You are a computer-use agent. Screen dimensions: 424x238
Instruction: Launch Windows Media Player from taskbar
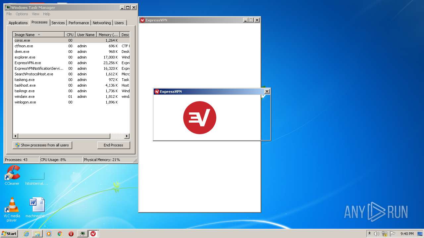click(49, 234)
